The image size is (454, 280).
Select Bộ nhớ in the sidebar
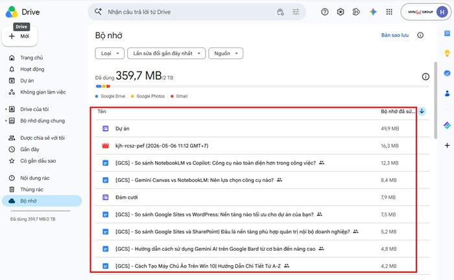coord(42,201)
